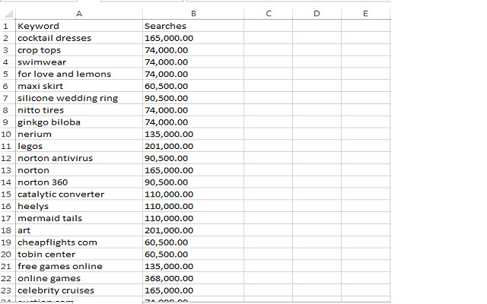This screenshot has height=304, width=487.
Task: Select searches value for catalytic converter
Action: pyautogui.click(x=193, y=195)
